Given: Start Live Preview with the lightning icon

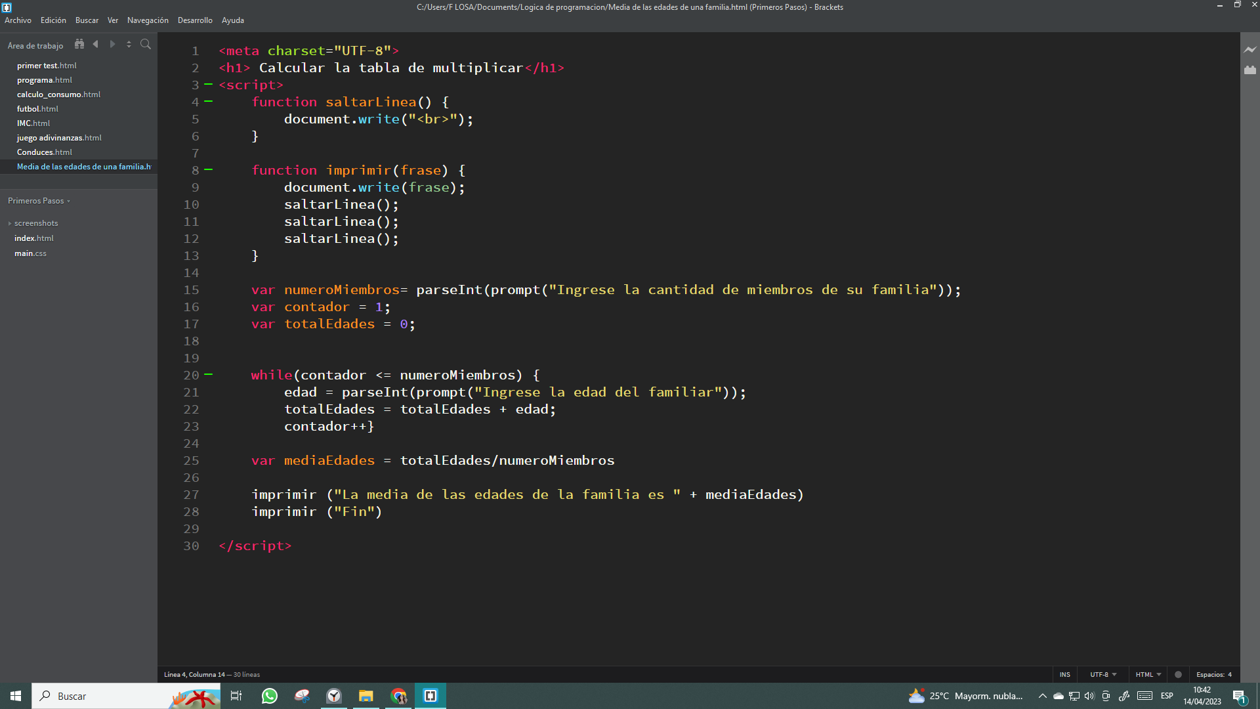Looking at the screenshot, I should [1250, 50].
